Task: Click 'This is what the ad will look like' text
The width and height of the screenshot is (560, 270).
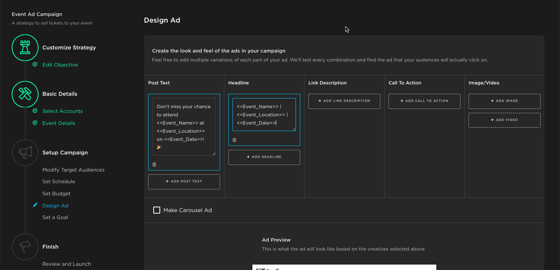Action: click(x=343, y=249)
